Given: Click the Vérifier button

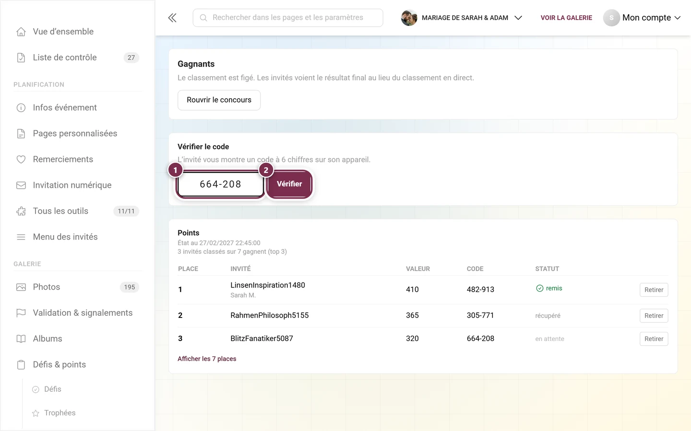Looking at the screenshot, I should point(289,184).
